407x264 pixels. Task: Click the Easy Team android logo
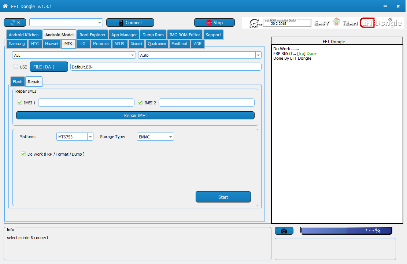[x=336, y=22]
